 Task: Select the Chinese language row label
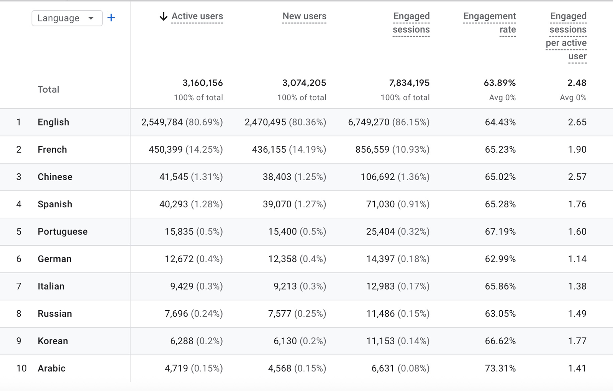click(x=55, y=177)
